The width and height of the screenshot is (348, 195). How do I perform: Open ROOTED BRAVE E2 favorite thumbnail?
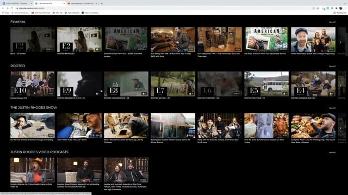(x=79, y=40)
